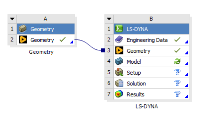Screen dimensions: 200x130
Task: Select row 2 Geometry cell in system A
Action: tap(46, 40)
